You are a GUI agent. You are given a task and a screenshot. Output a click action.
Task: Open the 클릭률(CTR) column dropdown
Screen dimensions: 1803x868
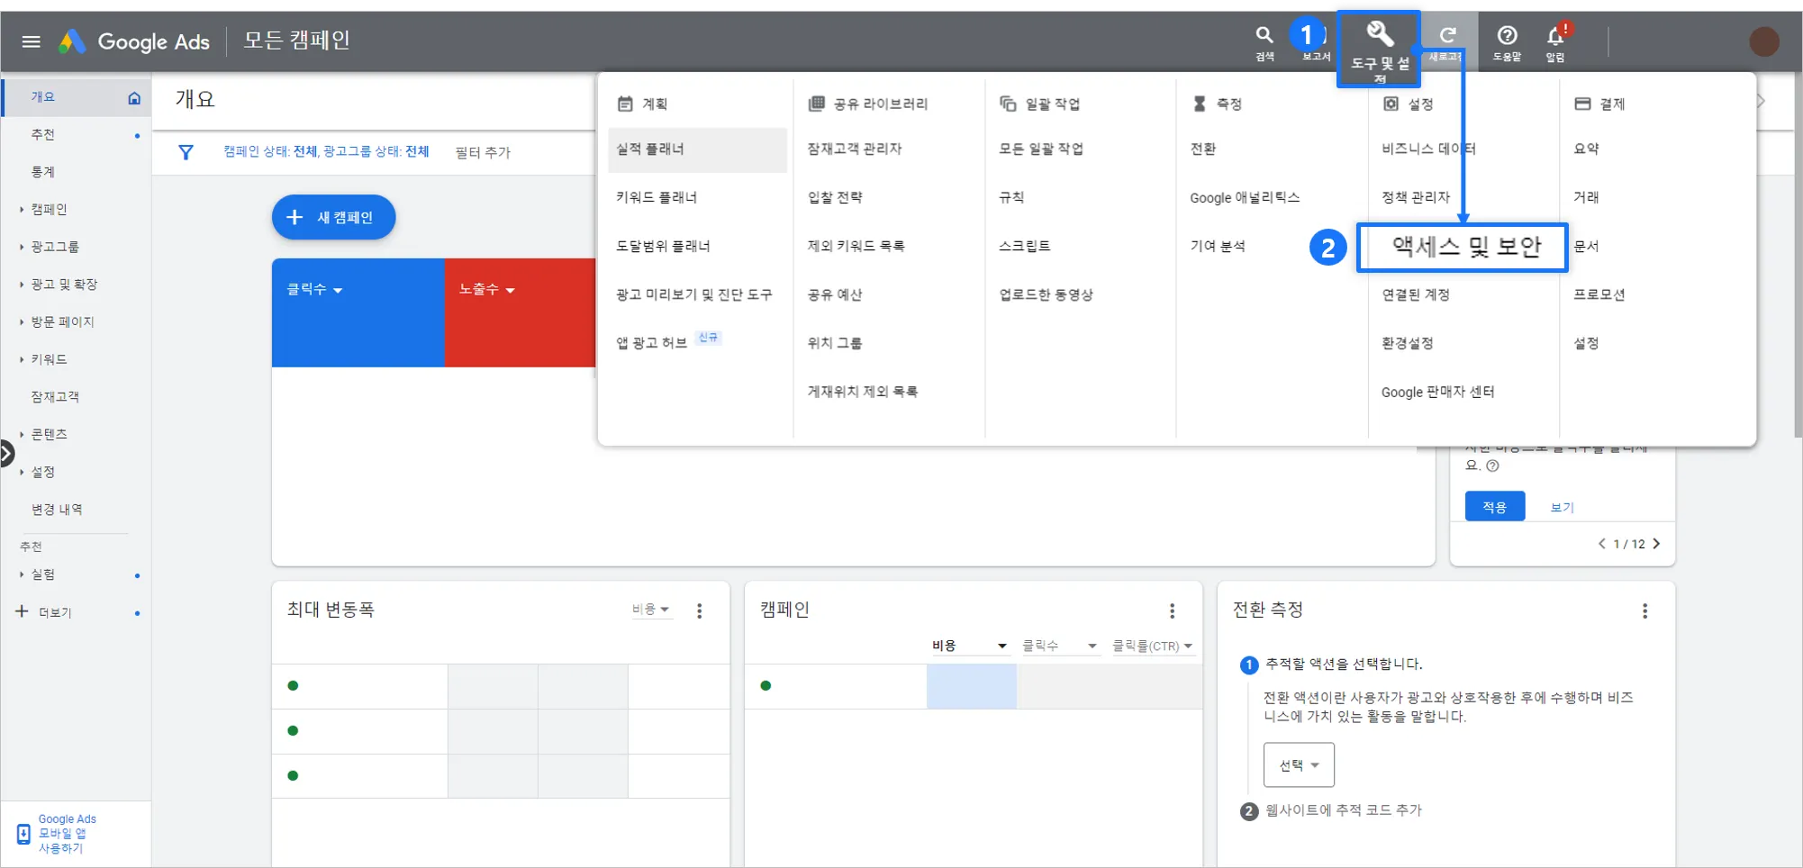point(1152,646)
